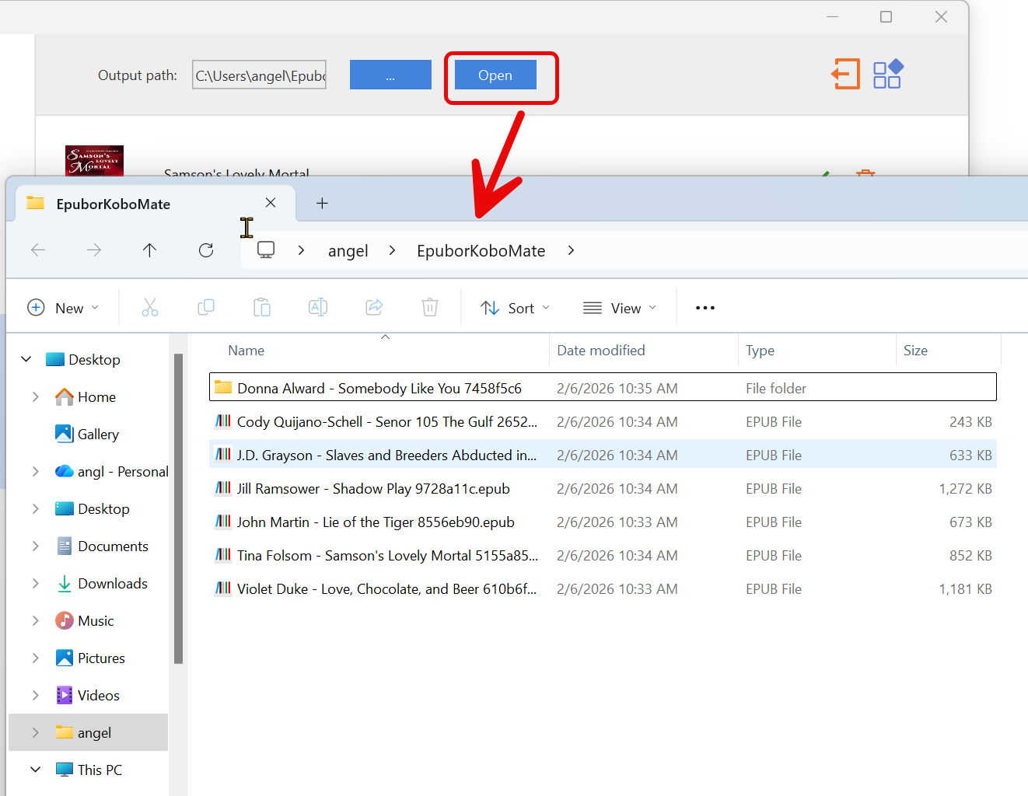Open the blue library grid icon in Epubor
The image size is (1028, 796).
(x=887, y=74)
